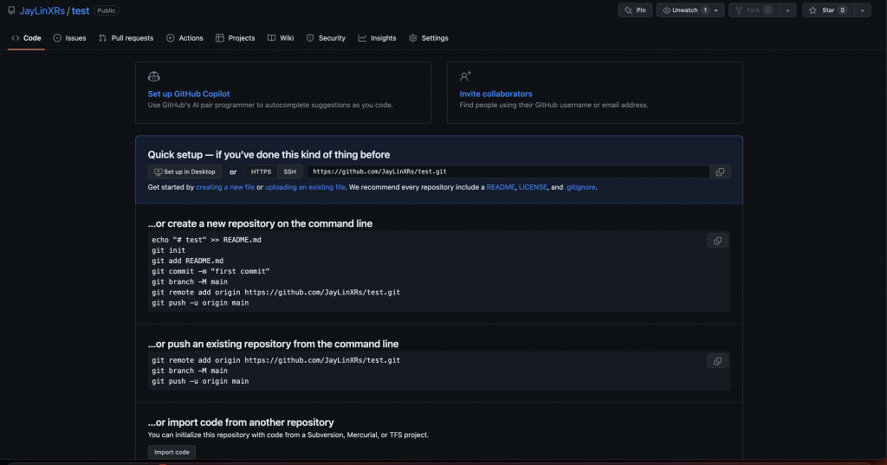This screenshot has height=465, width=887.
Task: Copy the repository URL with the clipboard icon
Action: (x=720, y=172)
